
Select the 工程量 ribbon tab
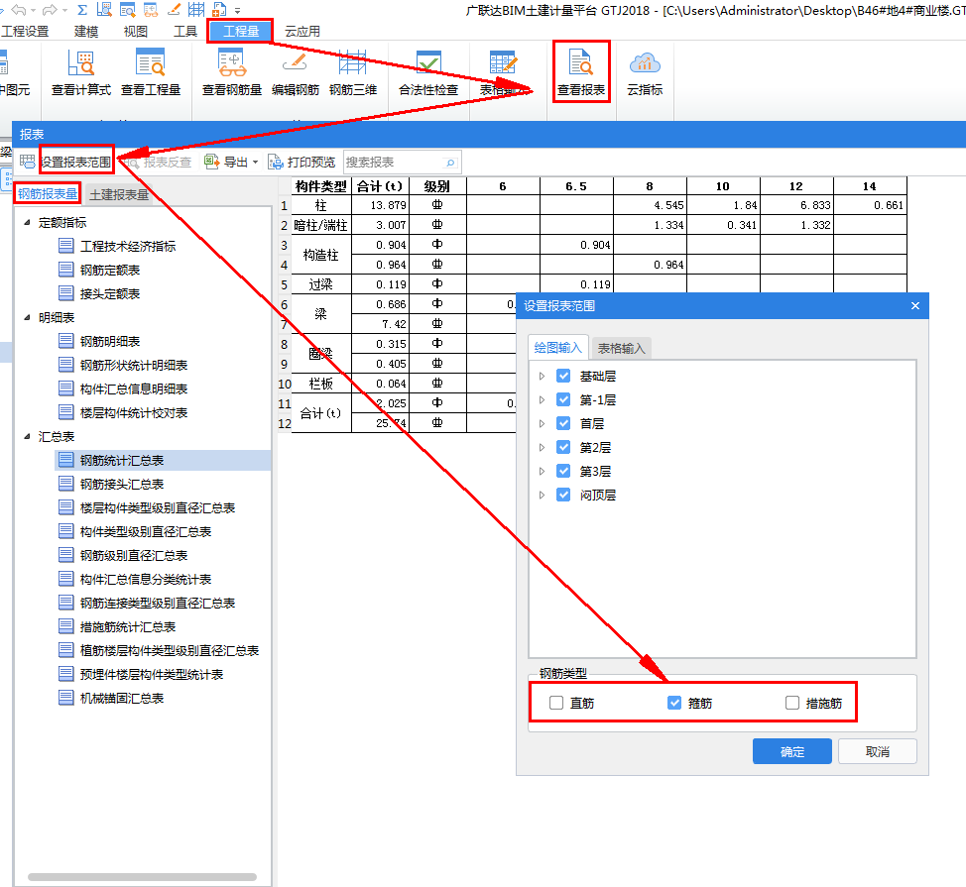tap(240, 32)
